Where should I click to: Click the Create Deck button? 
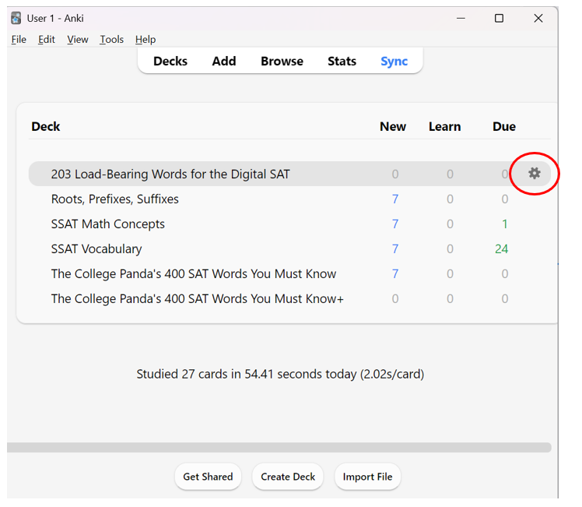click(x=288, y=477)
